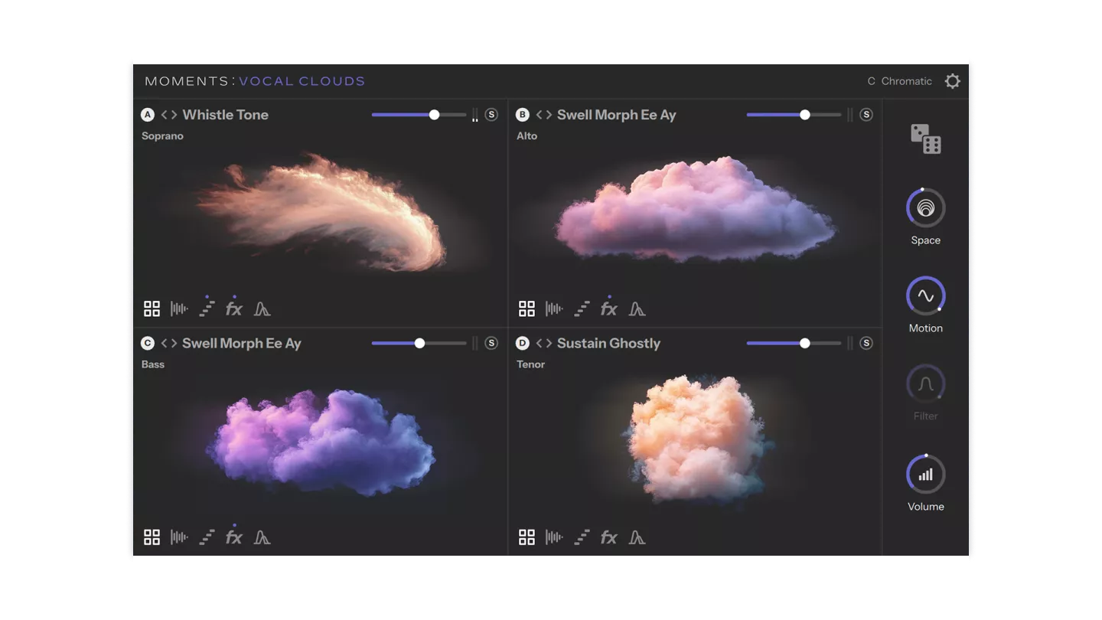Click the layer C volume slider handle
The height and width of the screenshot is (620, 1102).
pyautogui.click(x=419, y=344)
